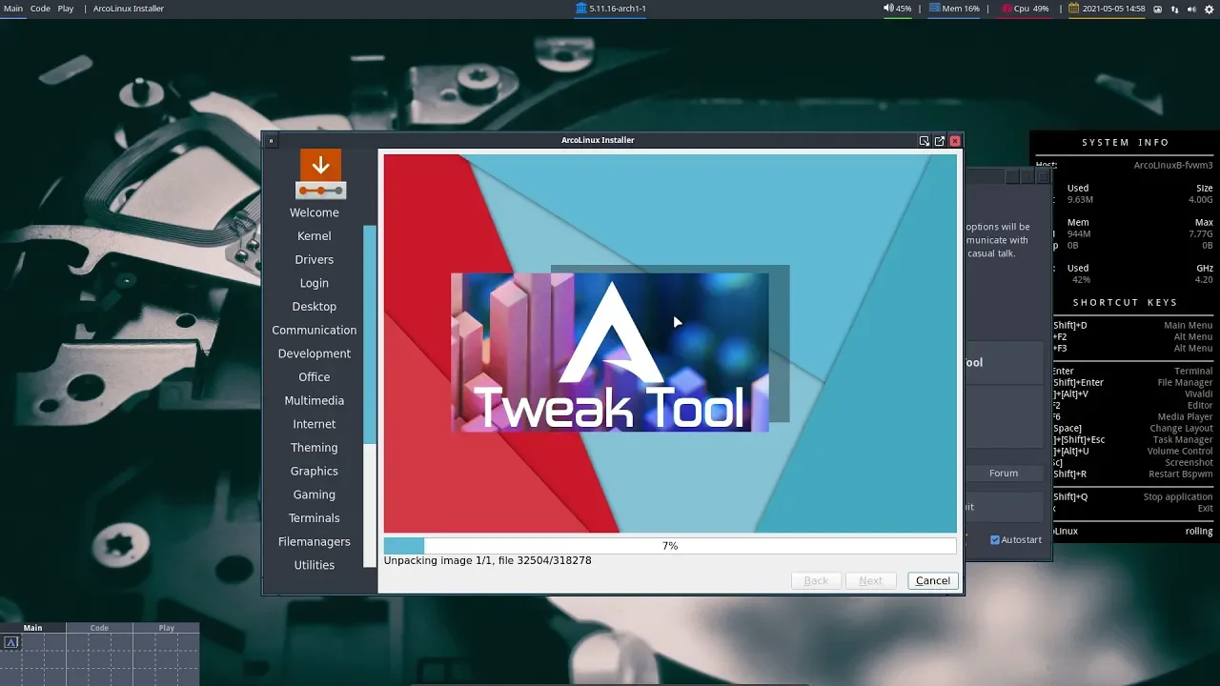Select the Gaming step in the sidebar
The height and width of the screenshot is (686, 1220).
315,494
